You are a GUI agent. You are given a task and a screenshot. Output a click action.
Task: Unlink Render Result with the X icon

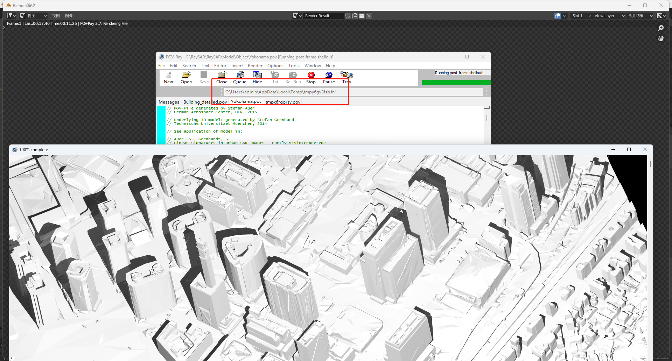[x=369, y=16]
